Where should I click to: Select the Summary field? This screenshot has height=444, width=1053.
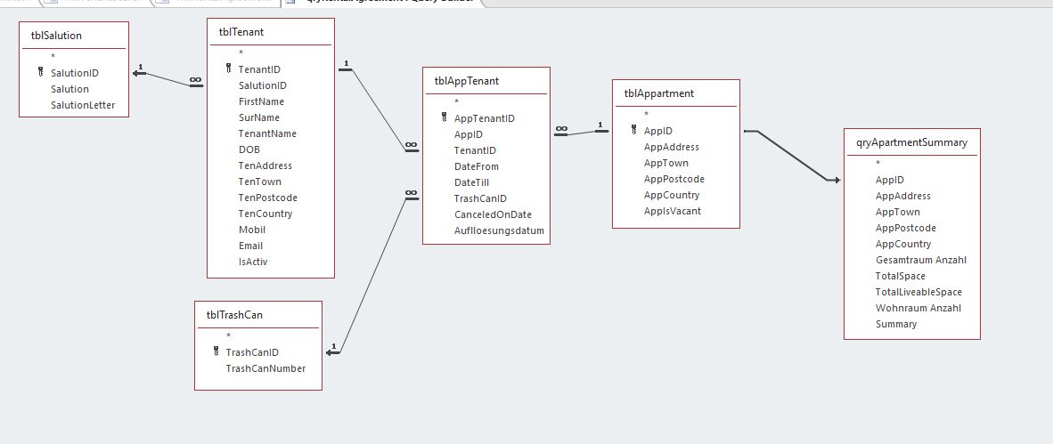point(896,324)
